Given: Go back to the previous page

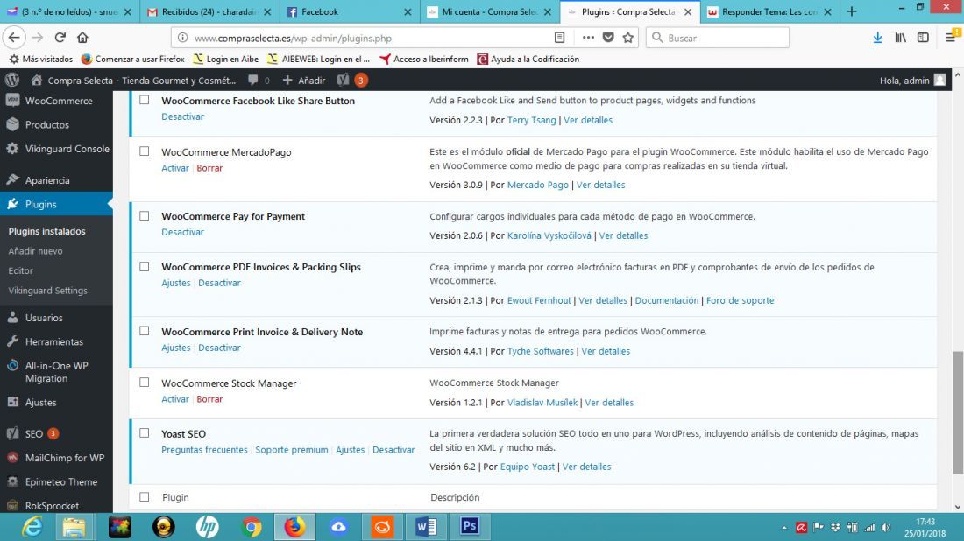Looking at the screenshot, I should point(14,38).
